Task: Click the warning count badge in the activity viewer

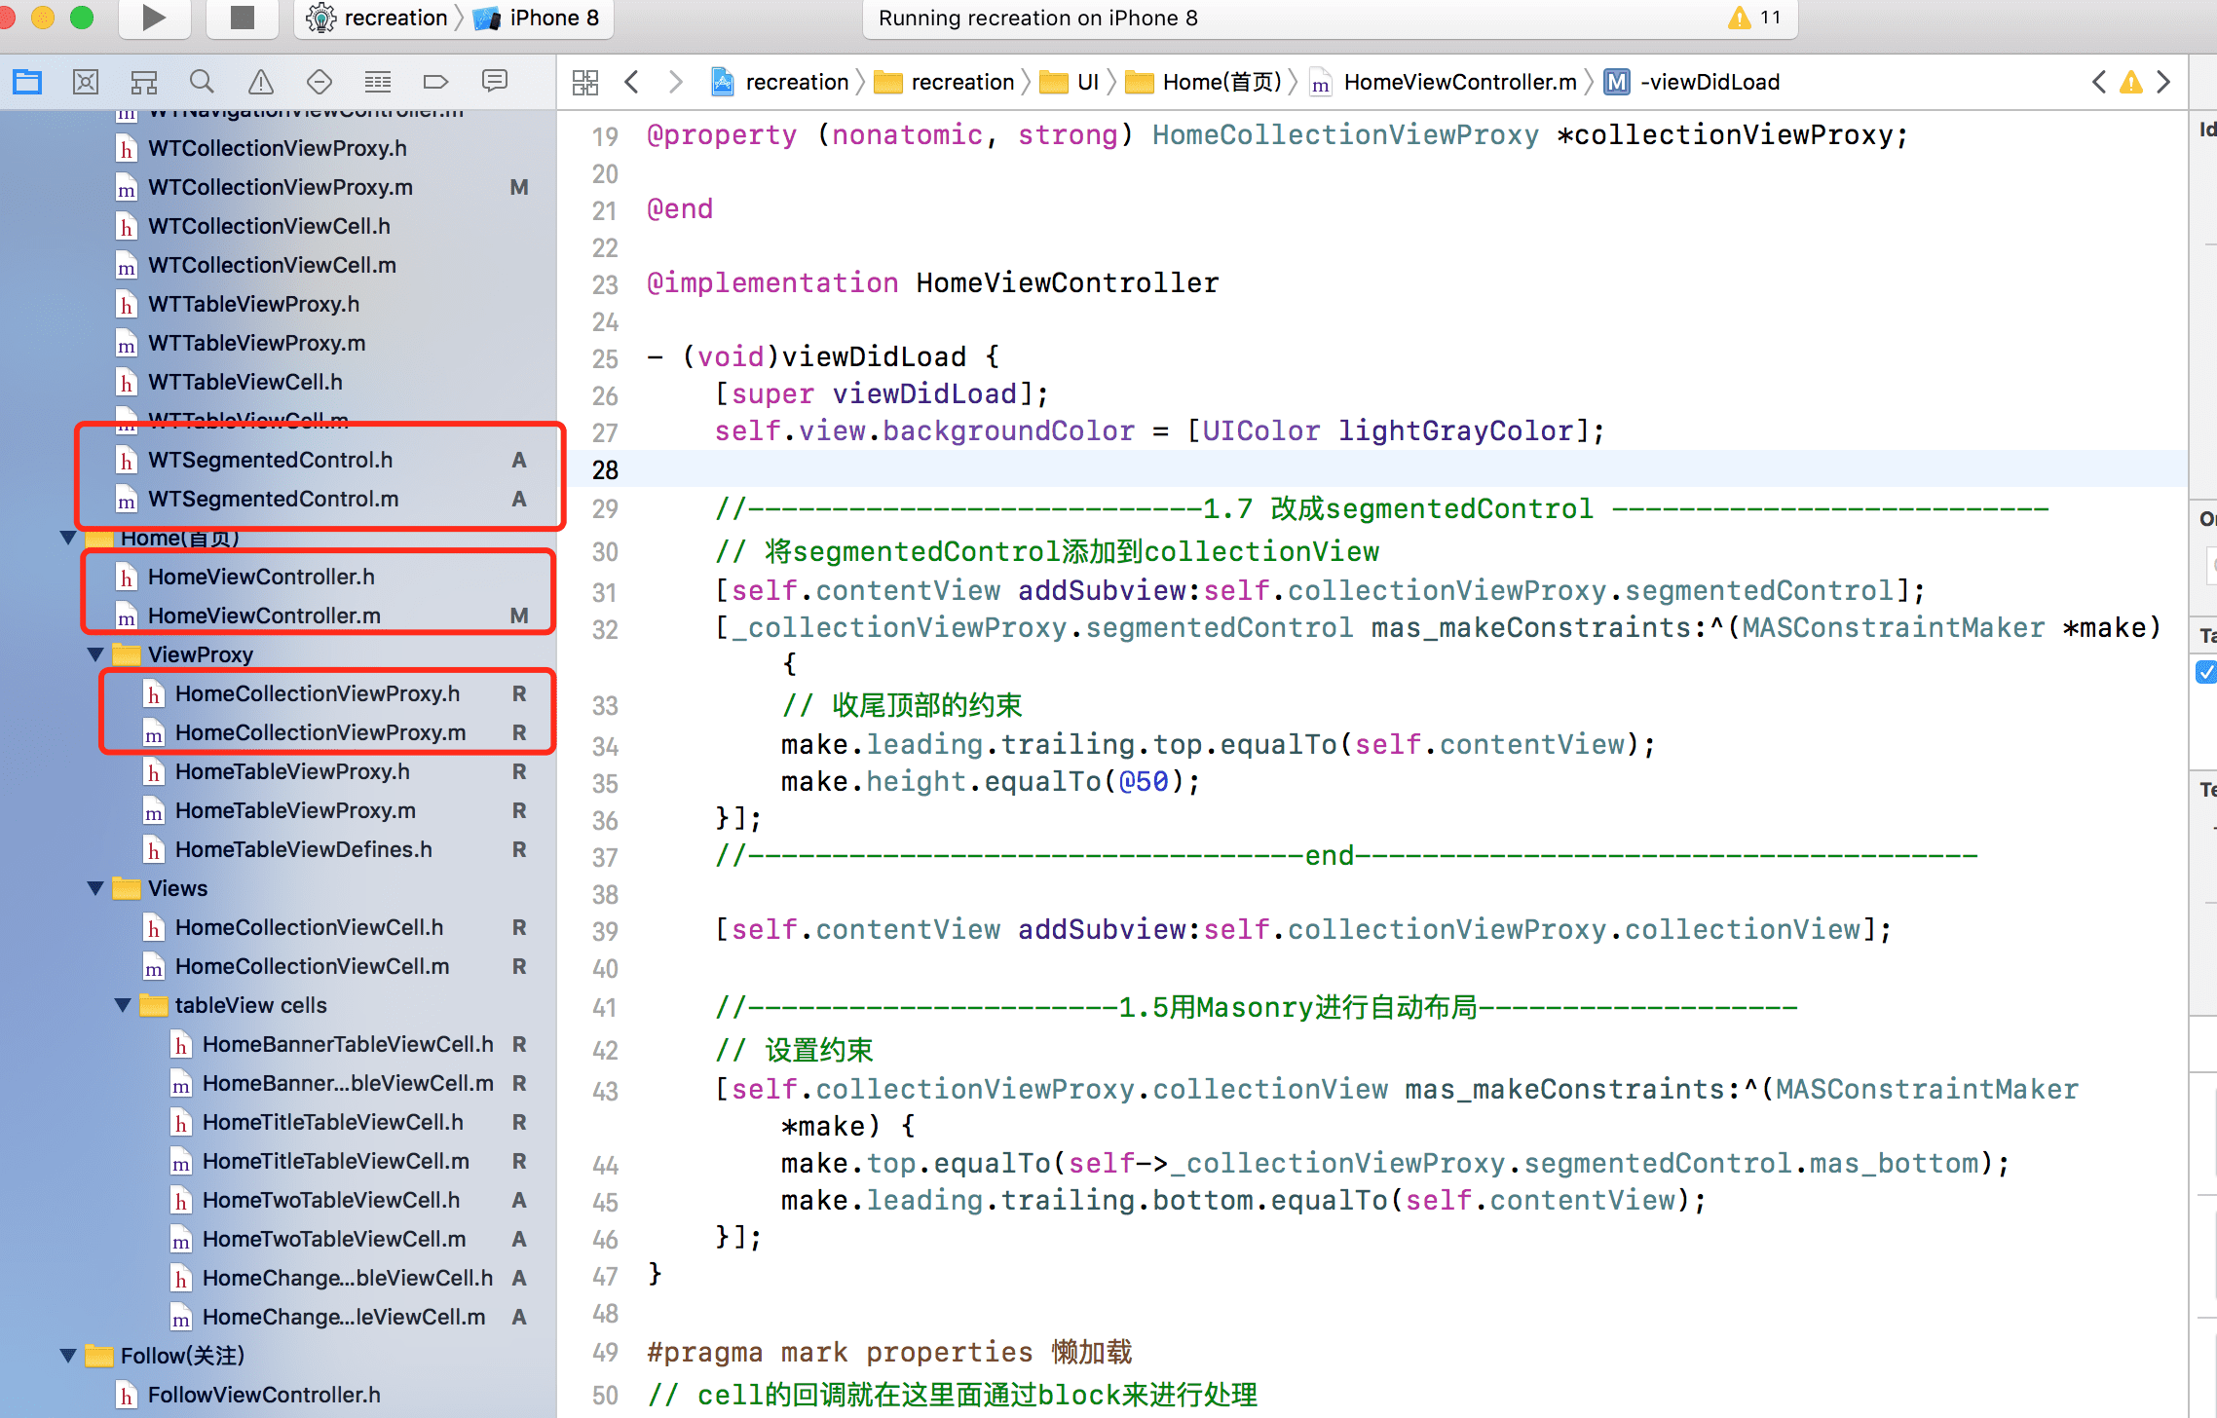Action: 1753,18
